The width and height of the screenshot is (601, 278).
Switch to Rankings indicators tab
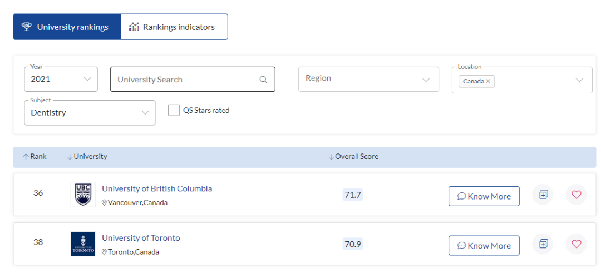[x=174, y=27]
